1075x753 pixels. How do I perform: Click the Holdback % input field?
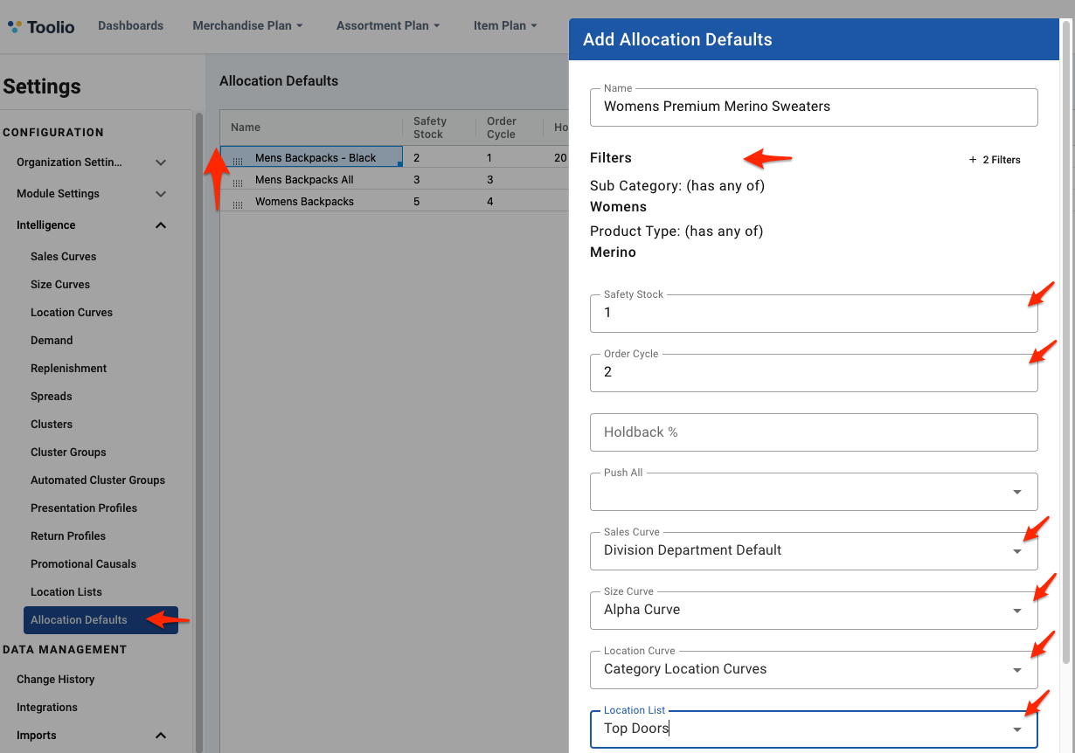point(813,432)
